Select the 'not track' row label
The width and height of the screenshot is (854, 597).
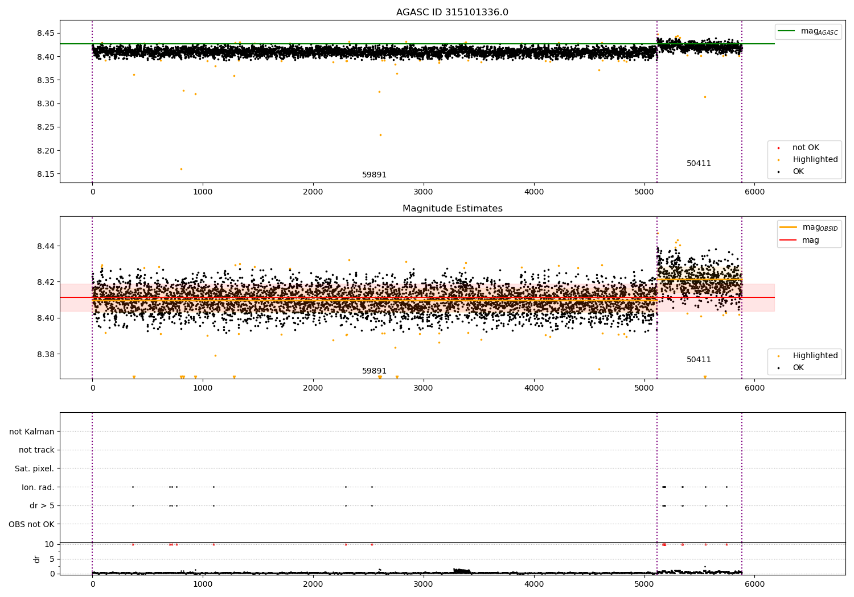[x=36, y=450]
